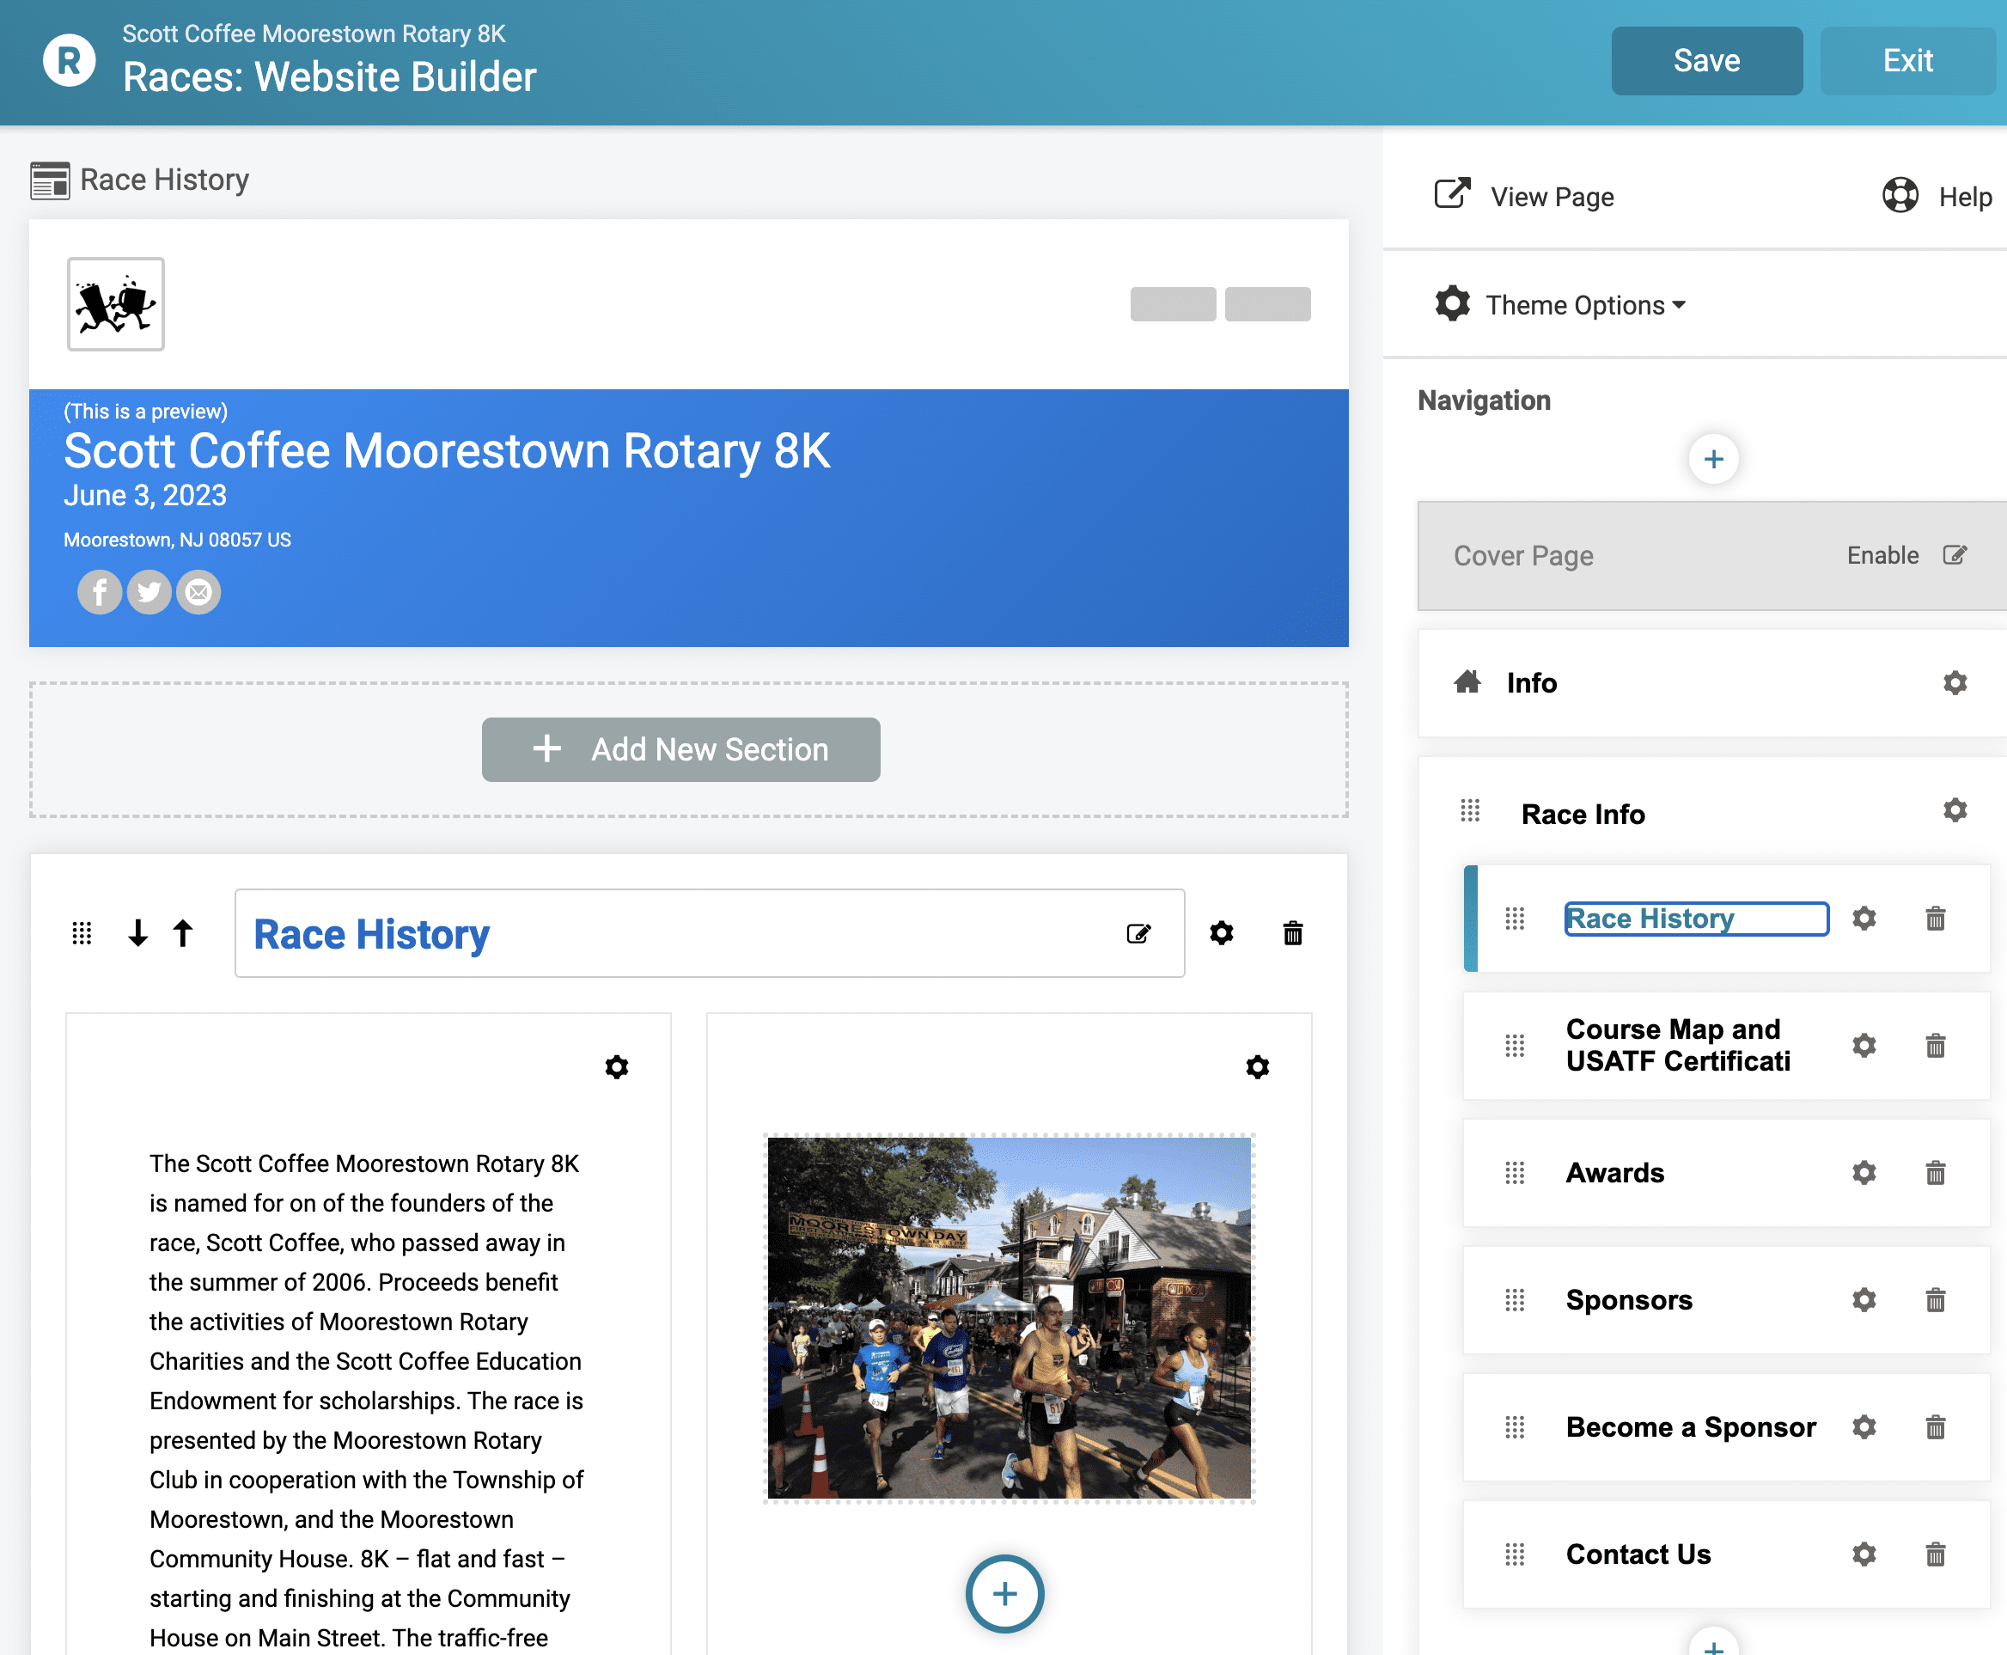Click the race runners photo thumbnail
The image size is (2007, 1655).
pos(1010,1318)
